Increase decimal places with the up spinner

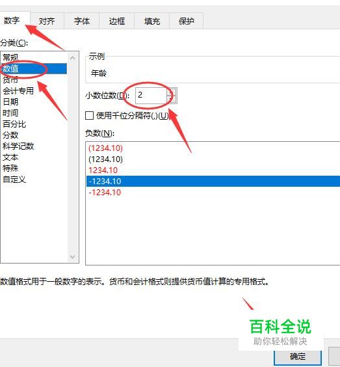(x=172, y=92)
